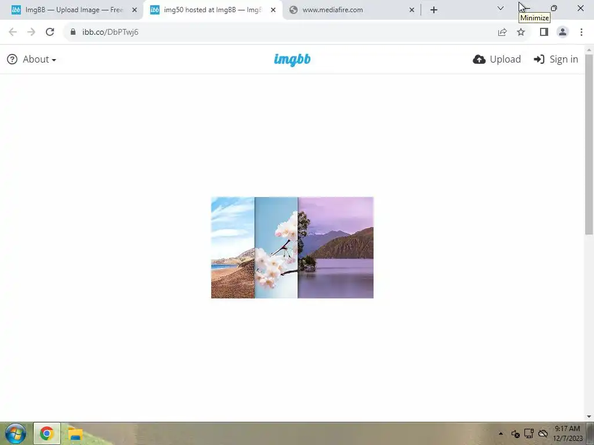Show hidden system tray icons
Screen dimensions: 594x445
click(501, 433)
